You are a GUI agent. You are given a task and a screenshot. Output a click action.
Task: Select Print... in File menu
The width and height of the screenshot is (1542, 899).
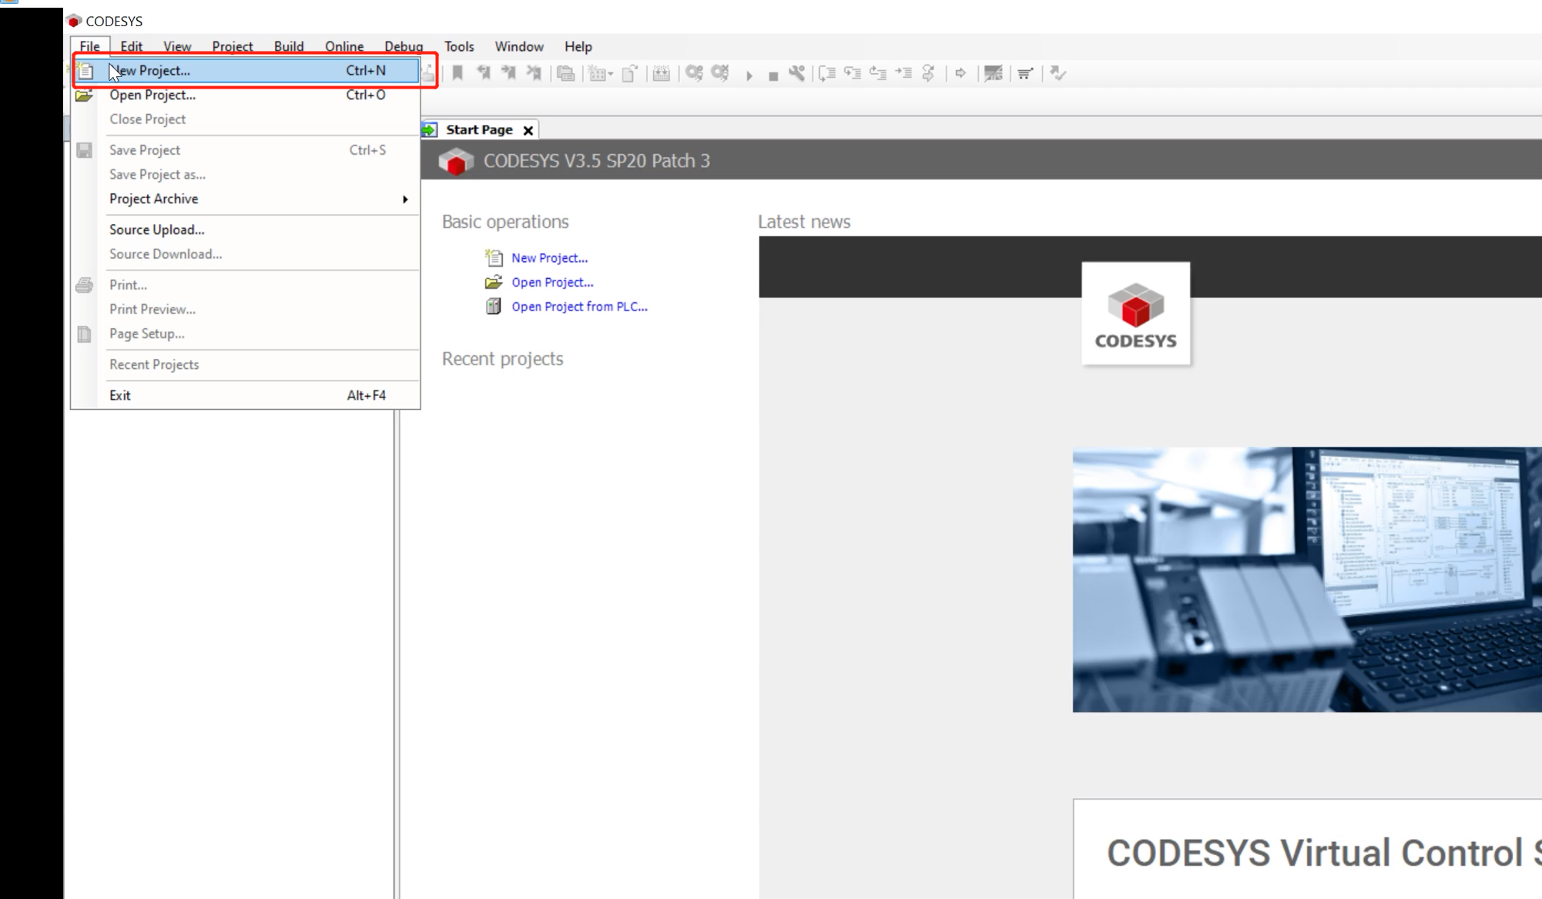pos(246,285)
